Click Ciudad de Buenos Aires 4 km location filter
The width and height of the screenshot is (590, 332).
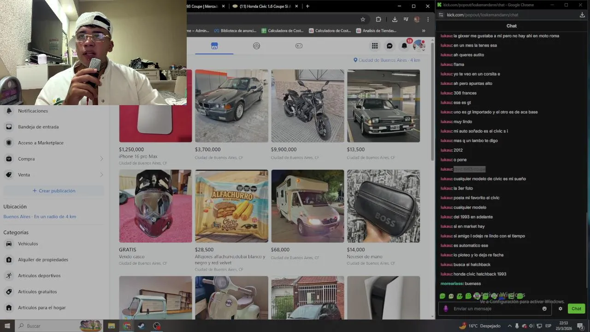pyautogui.click(x=387, y=60)
